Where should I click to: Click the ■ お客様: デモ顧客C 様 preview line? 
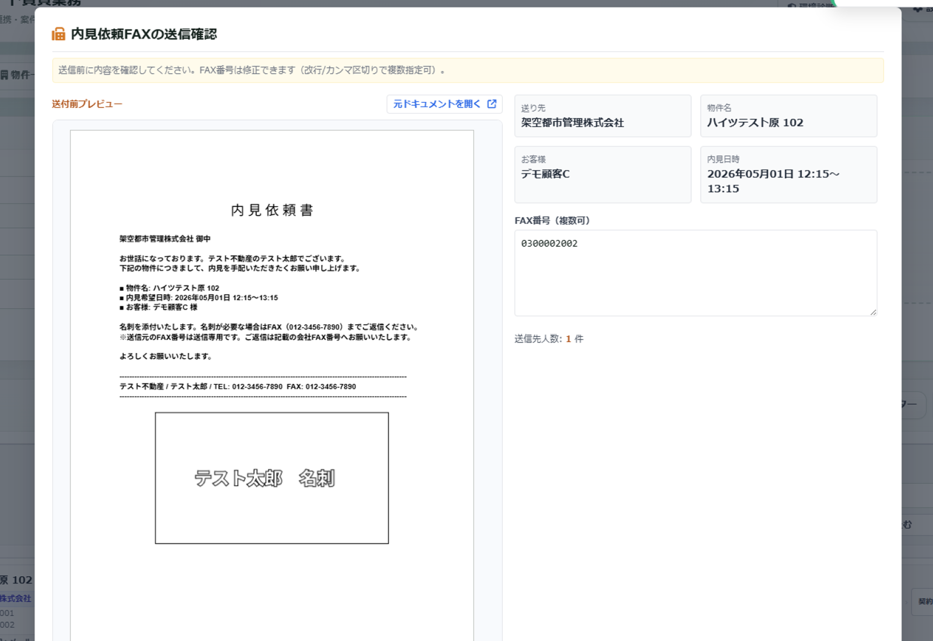(x=158, y=307)
